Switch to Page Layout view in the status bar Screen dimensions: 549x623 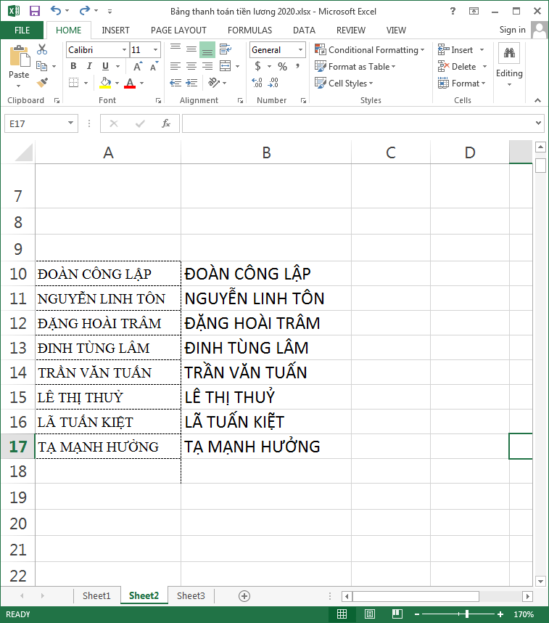click(368, 614)
